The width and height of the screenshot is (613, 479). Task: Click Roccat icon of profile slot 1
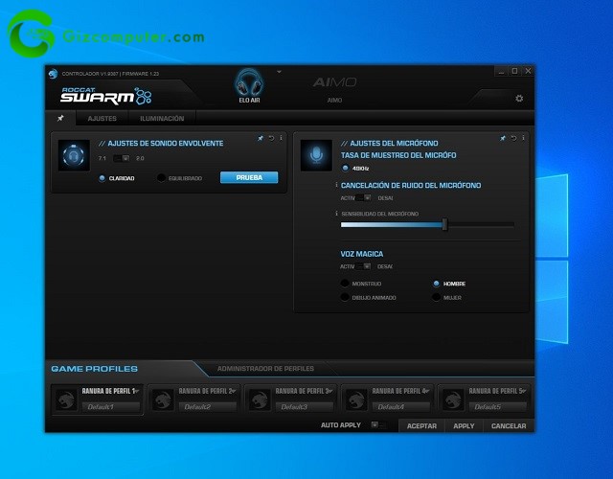[x=66, y=400]
